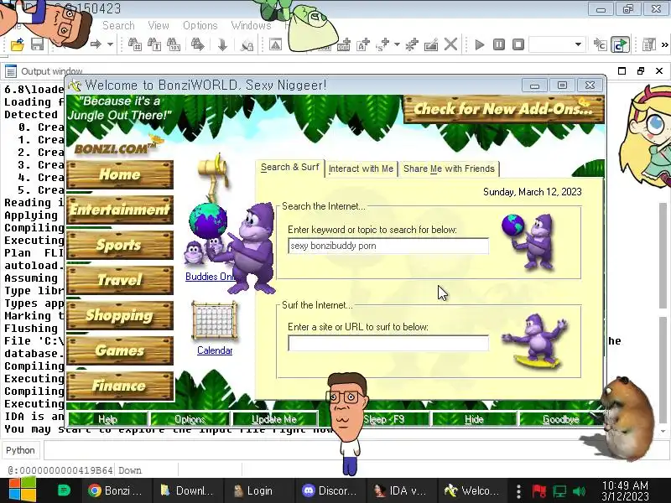Switch to the Search & Surf tab

pos(289,167)
